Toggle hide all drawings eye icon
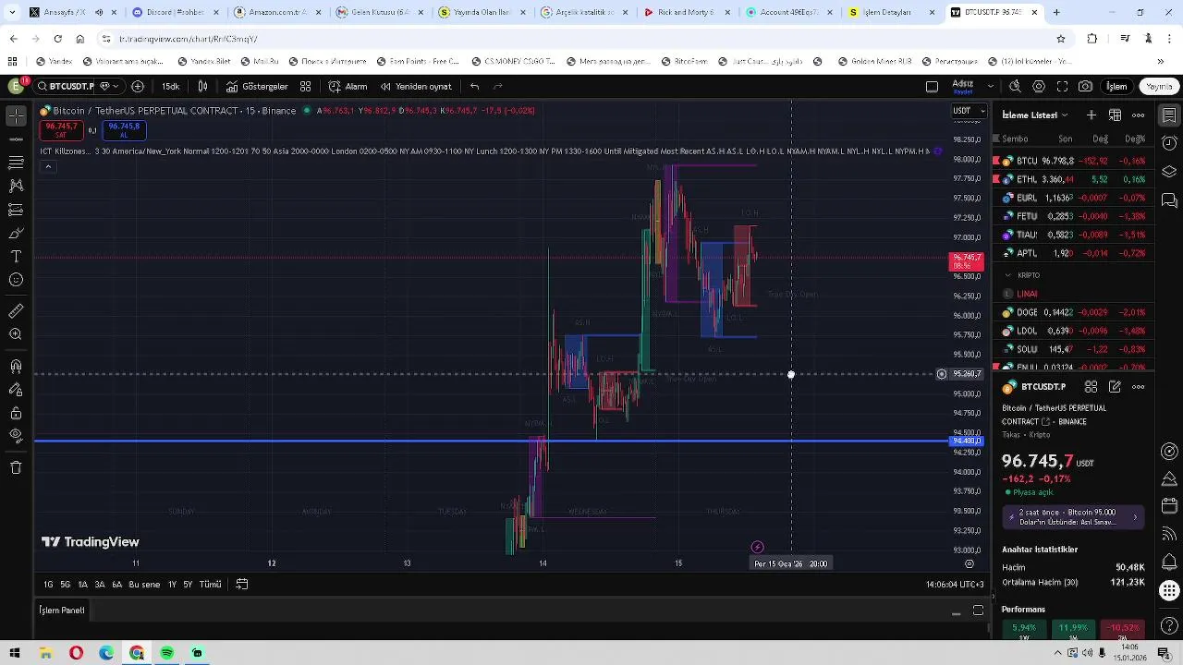Image resolution: width=1183 pixels, height=665 pixels. click(16, 436)
